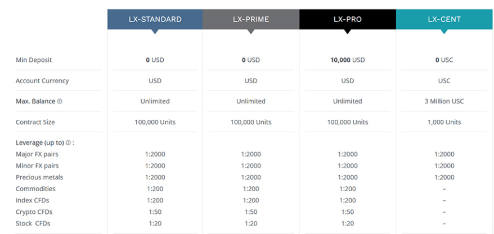
Task: Click the Leverage (up to) heading
Action: (x=40, y=143)
